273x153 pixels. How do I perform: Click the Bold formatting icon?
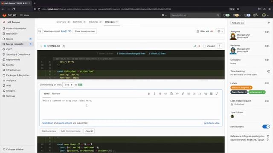click(149, 93)
